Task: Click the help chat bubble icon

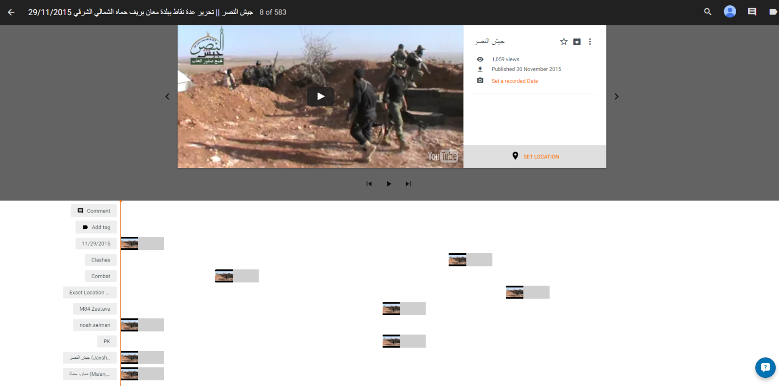Action: point(765,368)
